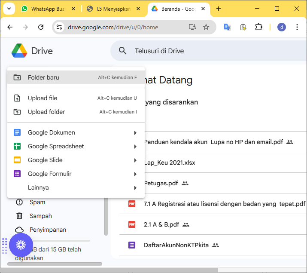Click the yellow Google Slide icon
The width and height of the screenshot is (307, 273).
(17, 160)
